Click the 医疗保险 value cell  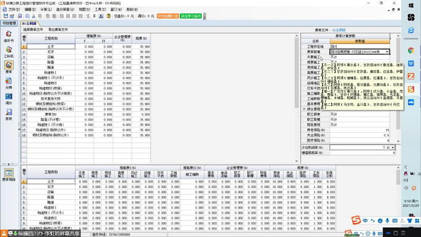(360, 140)
